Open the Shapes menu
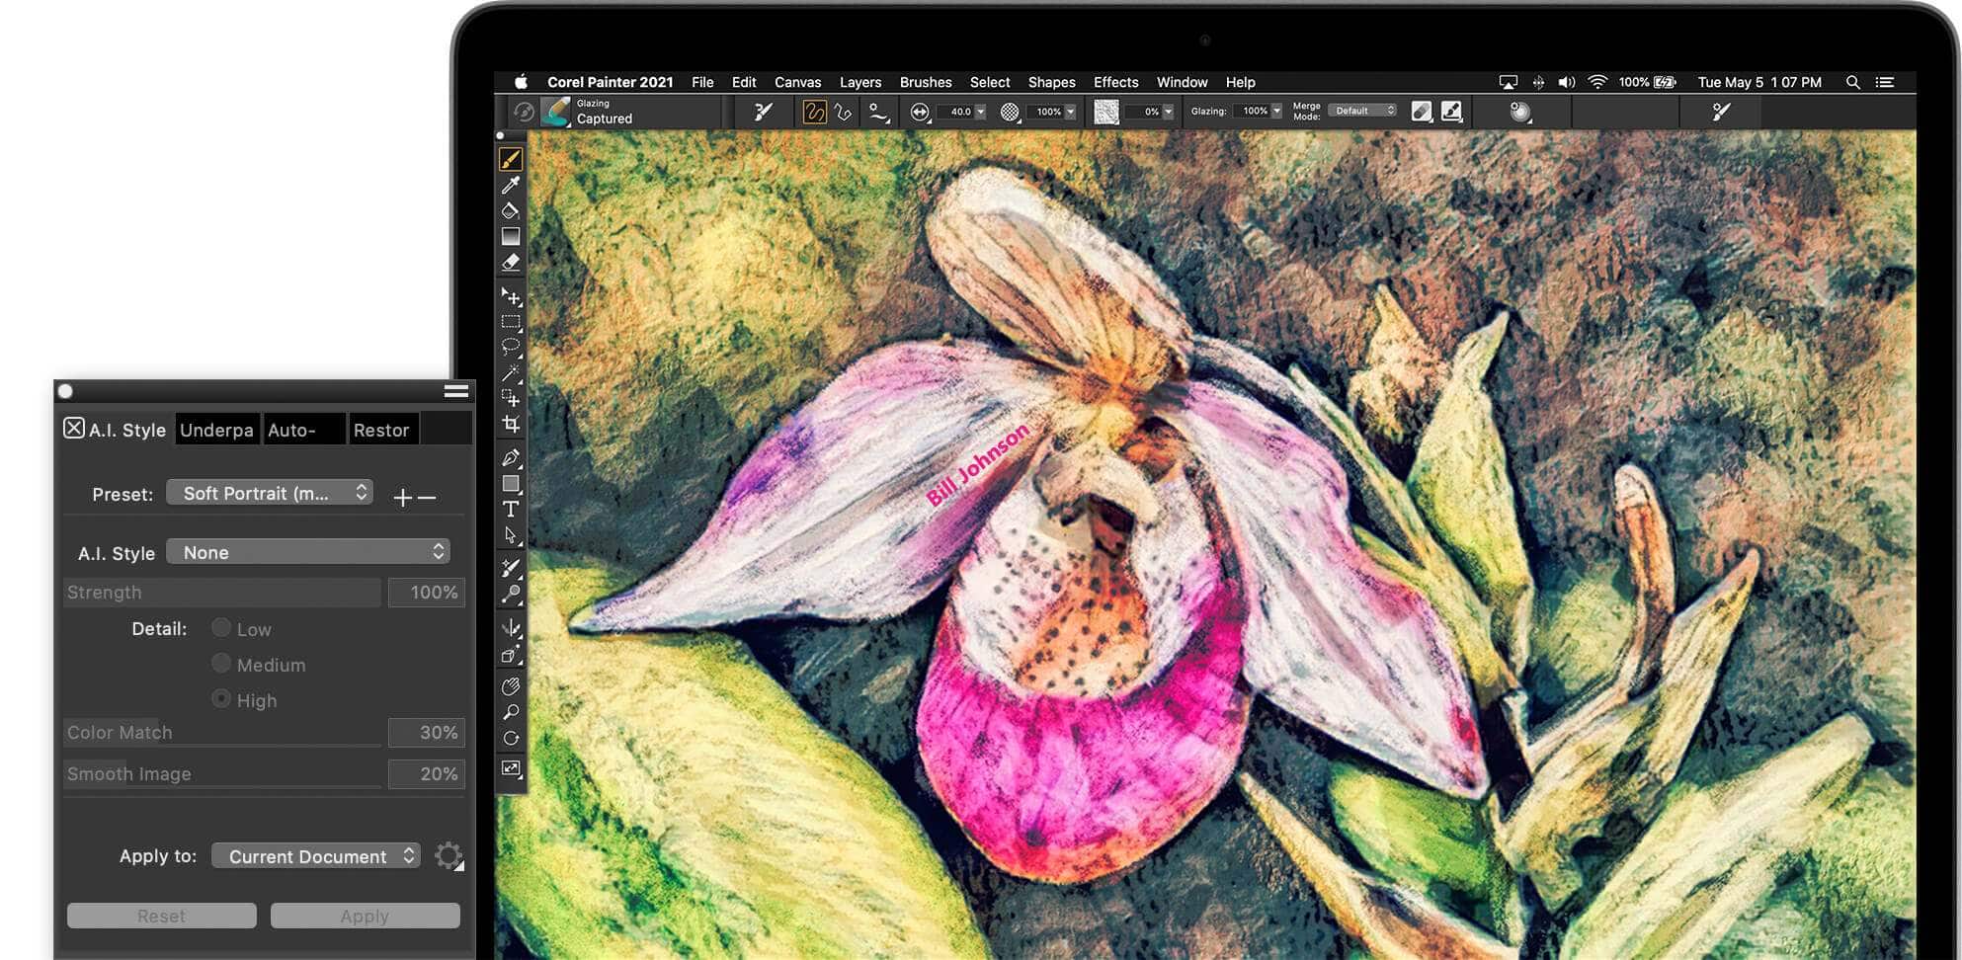The height and width of the screenshot is (960, 1962). [1051, 82]
